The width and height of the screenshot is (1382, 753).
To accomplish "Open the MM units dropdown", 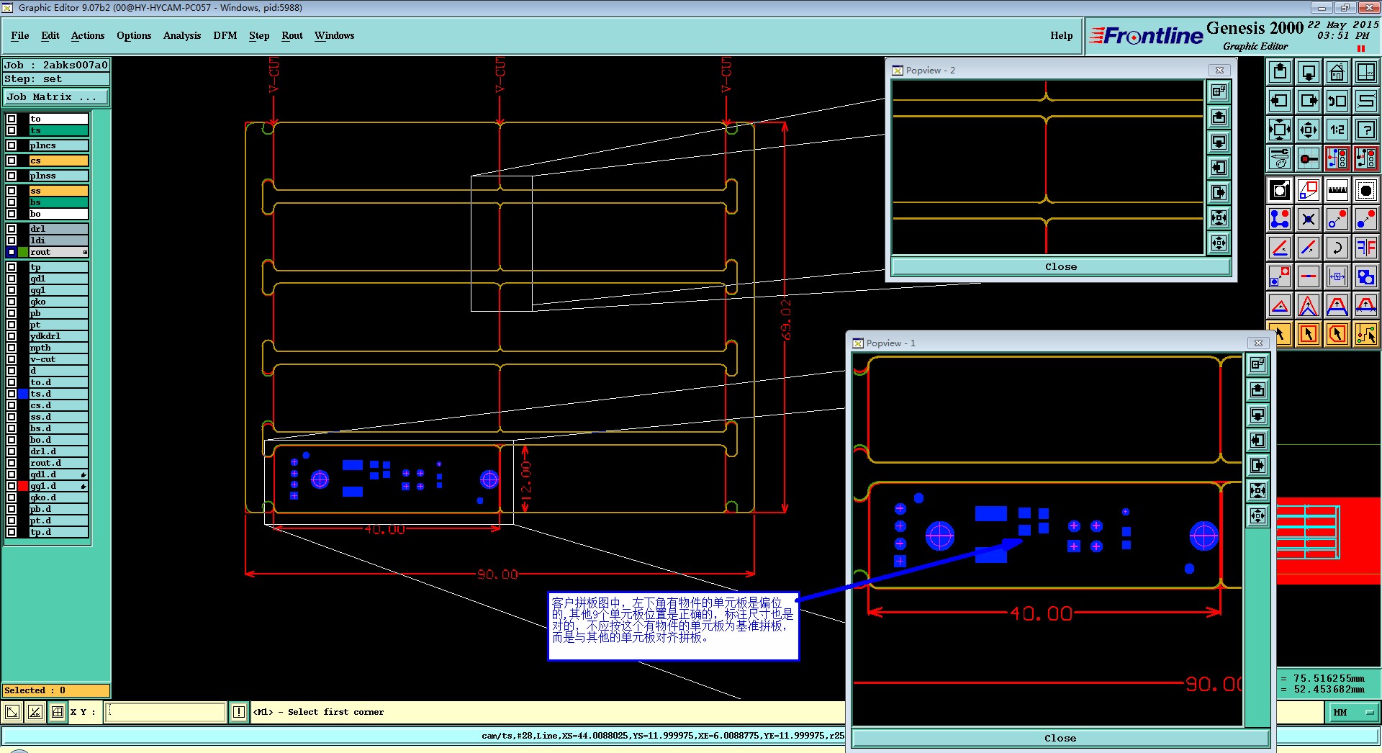I will [1353, 712].
